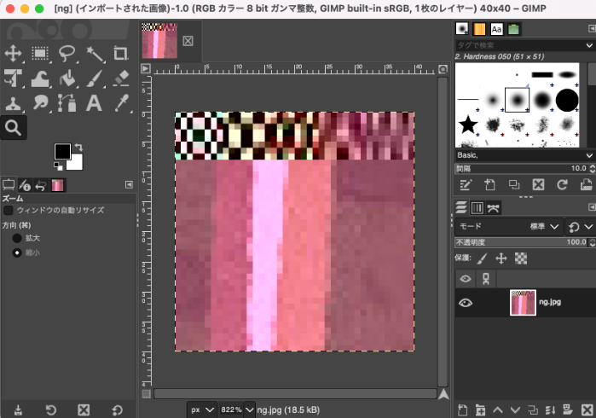Close the ng.jpg image tab
This screenshot has width=596, height=418.
click(x=188, y=41)
